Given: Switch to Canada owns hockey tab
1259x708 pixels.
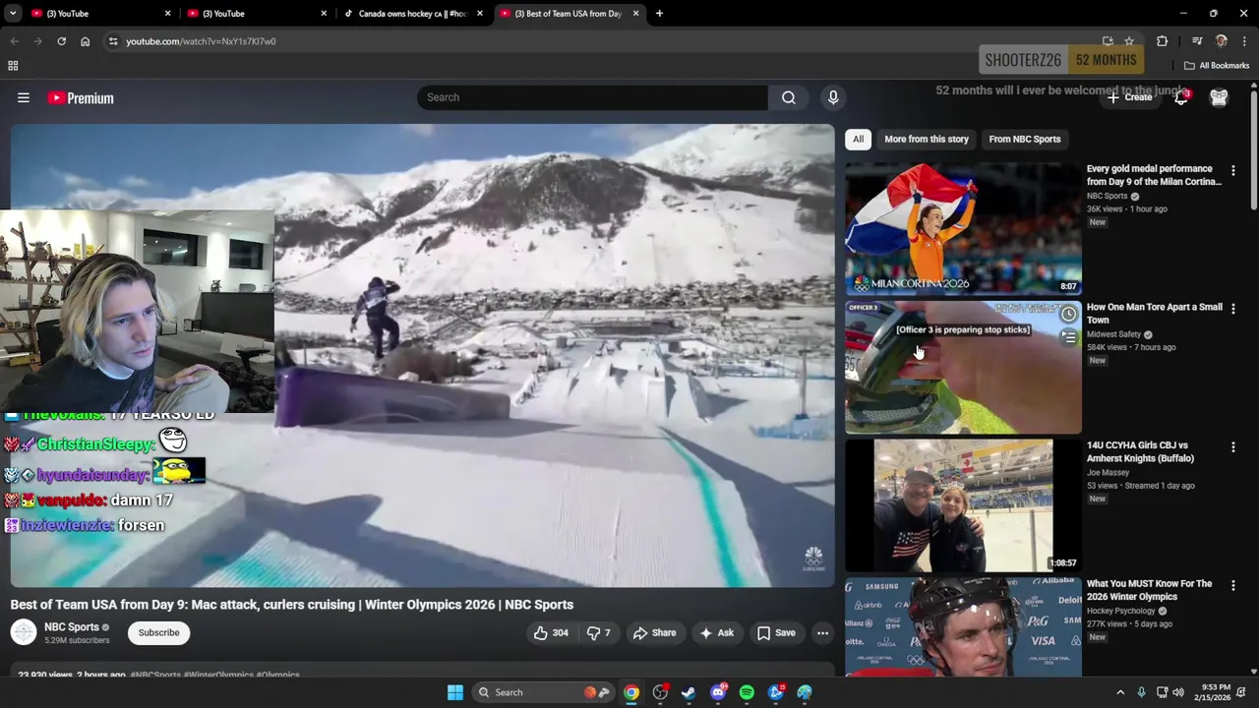Looking at the screenshot, I should point(412,14).
